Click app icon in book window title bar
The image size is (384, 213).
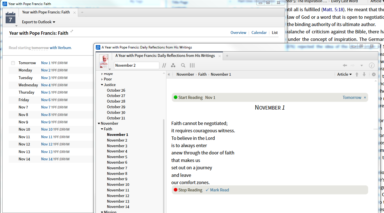pyautogui.click(x=98, y=47)
